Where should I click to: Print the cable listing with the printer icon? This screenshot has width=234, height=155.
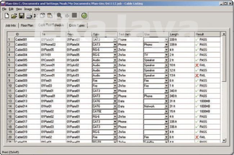pos(28,16)
